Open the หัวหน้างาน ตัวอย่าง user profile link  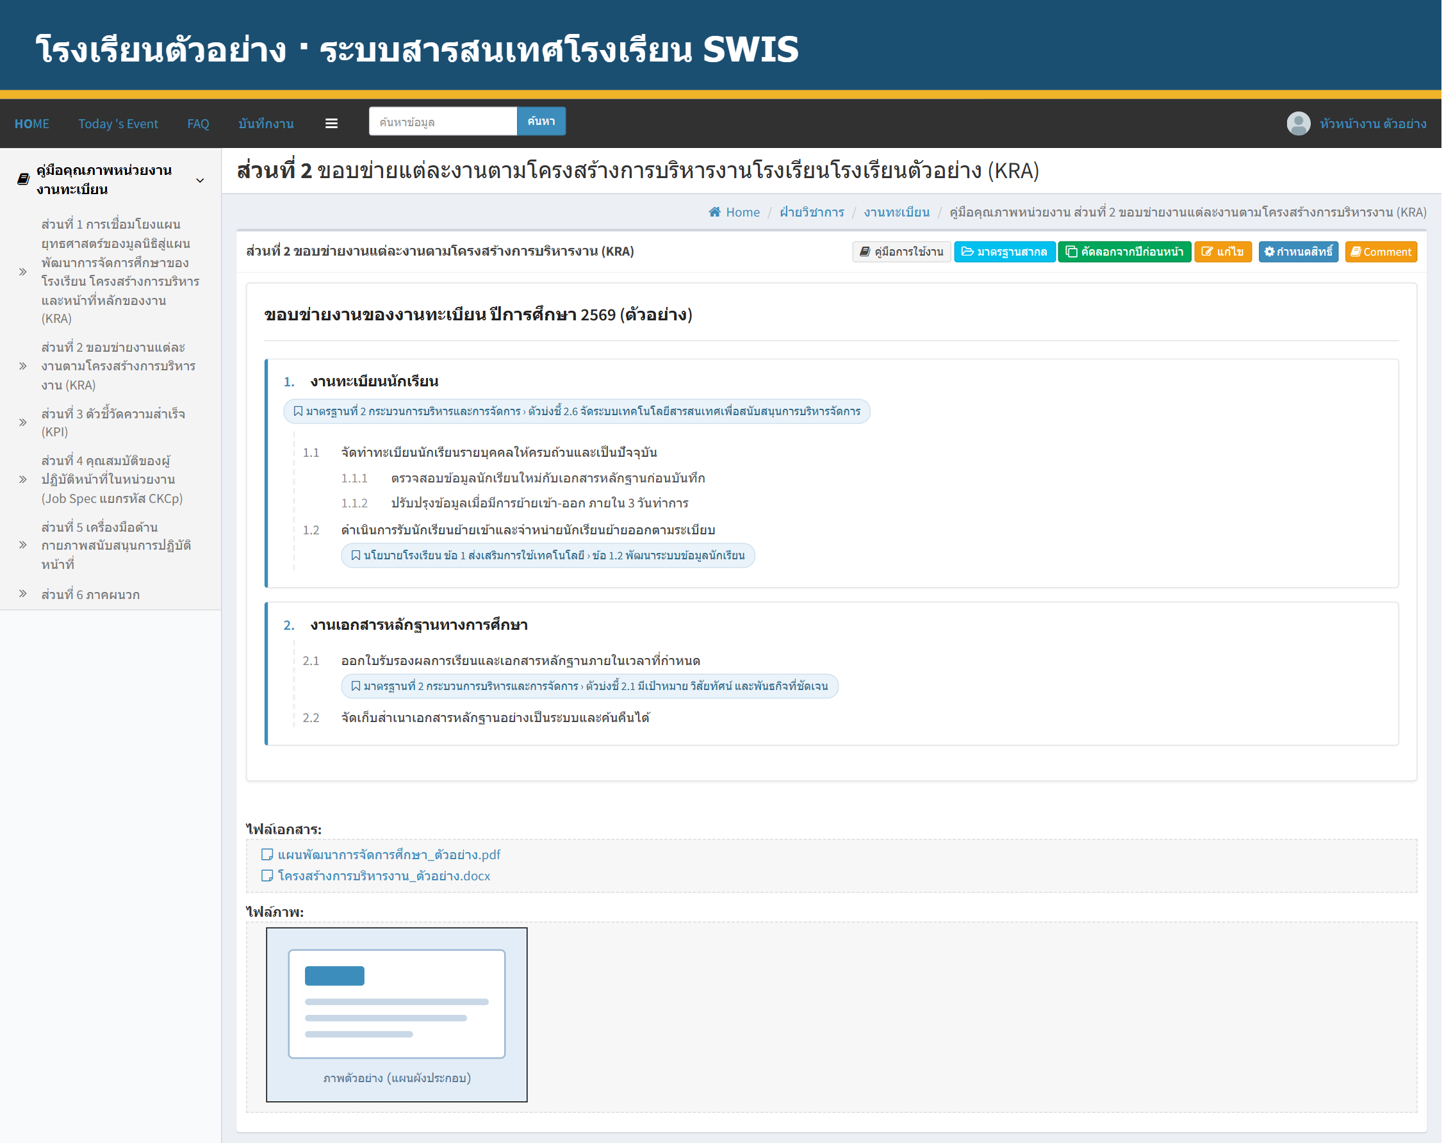(x=1373, y=124)
